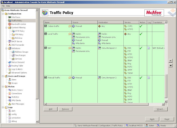Sort by the Name column header
This screenshot has width=177, height=128.
click(x=58, y=22)
